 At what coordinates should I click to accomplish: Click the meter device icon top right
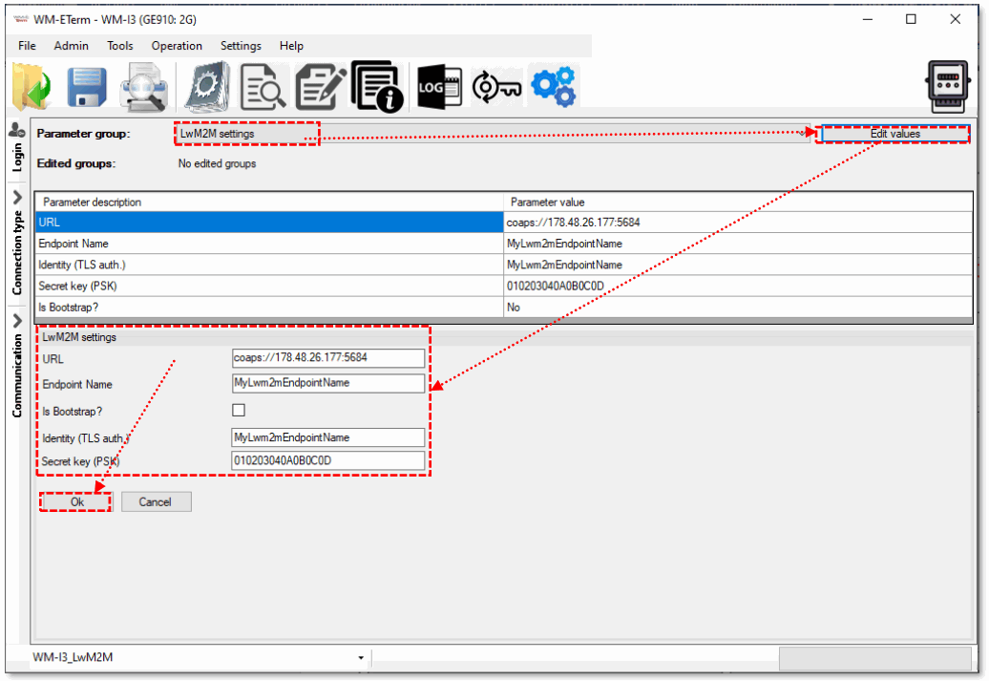point(947,86)
